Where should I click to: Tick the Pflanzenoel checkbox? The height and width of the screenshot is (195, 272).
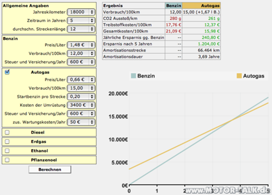click(7, 160)
